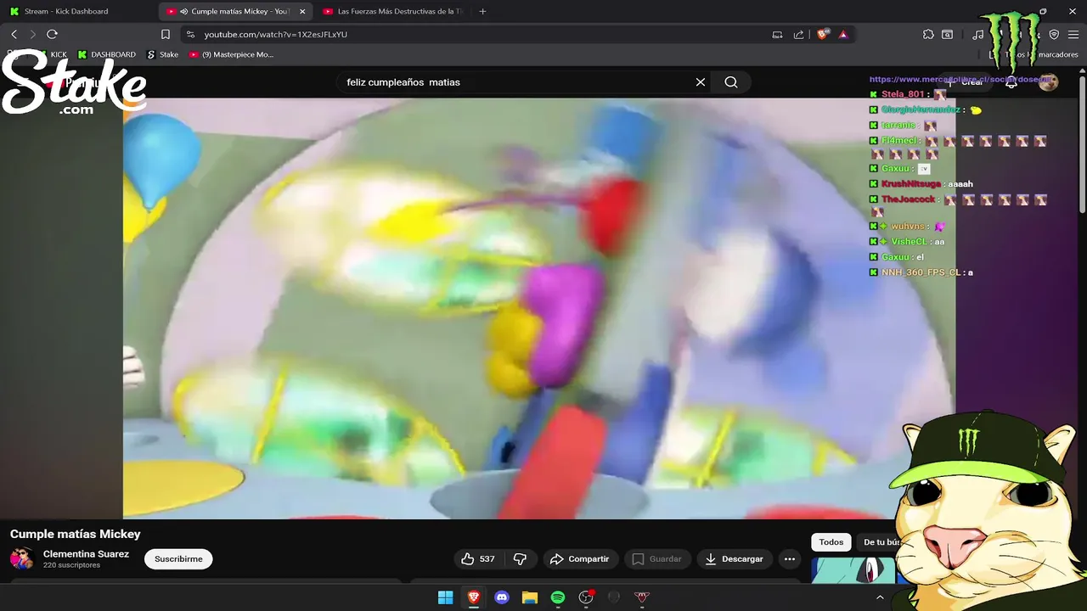Clear the YouTube search text with X
Screen dimensions: 1087x611
tap(701, 82)
